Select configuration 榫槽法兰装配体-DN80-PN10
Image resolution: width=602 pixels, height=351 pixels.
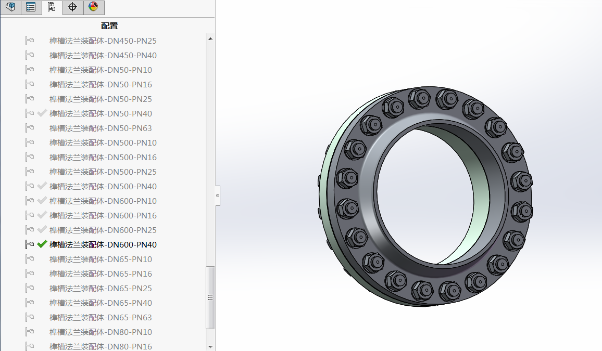click(101, 332)
